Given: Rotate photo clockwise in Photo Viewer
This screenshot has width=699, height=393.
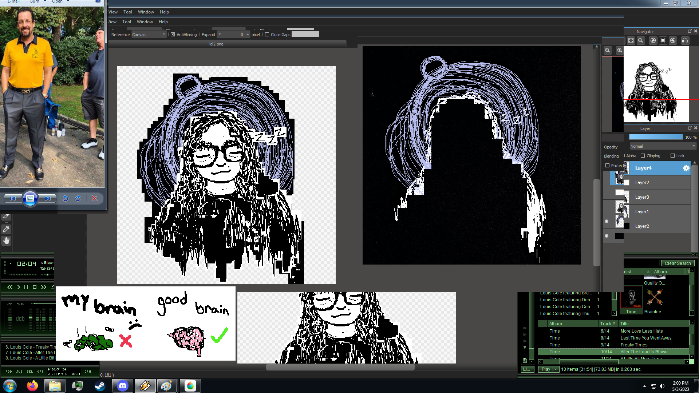Looking at the screenshot, I should click(78, 198).
